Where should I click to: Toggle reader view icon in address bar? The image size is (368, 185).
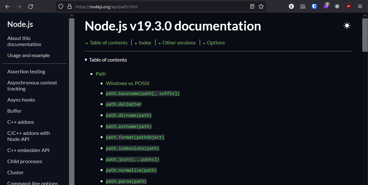tap(252, 7)
